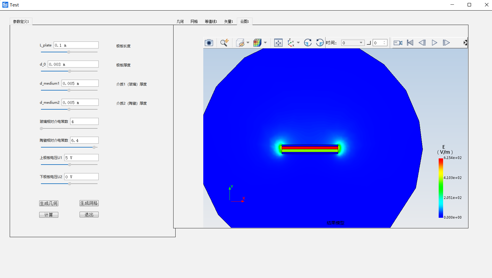The image size is (492, 278).
Task: Click the 玻璃相对介电常数 slider handle
Action: (42, 128)
